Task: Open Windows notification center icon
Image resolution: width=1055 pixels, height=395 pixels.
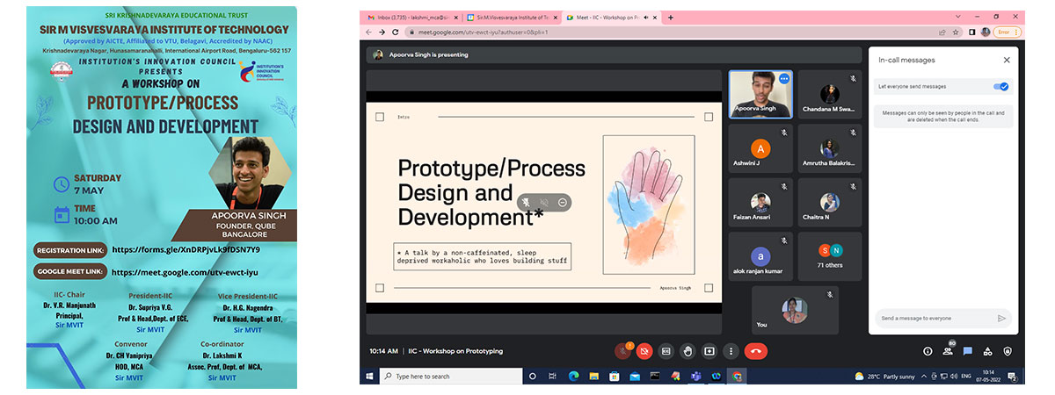Action: point(1010,376)
